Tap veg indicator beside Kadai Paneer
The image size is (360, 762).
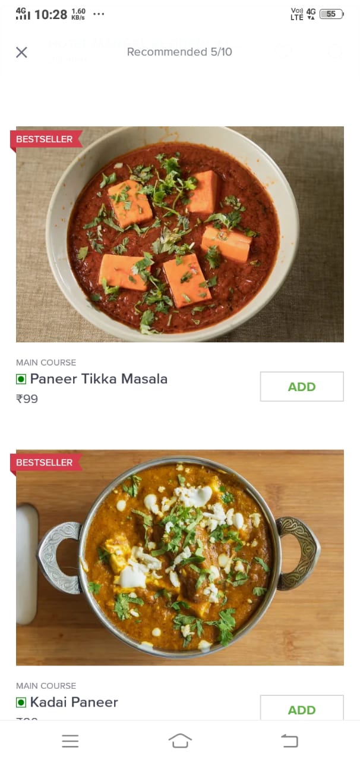click(21, 702)
